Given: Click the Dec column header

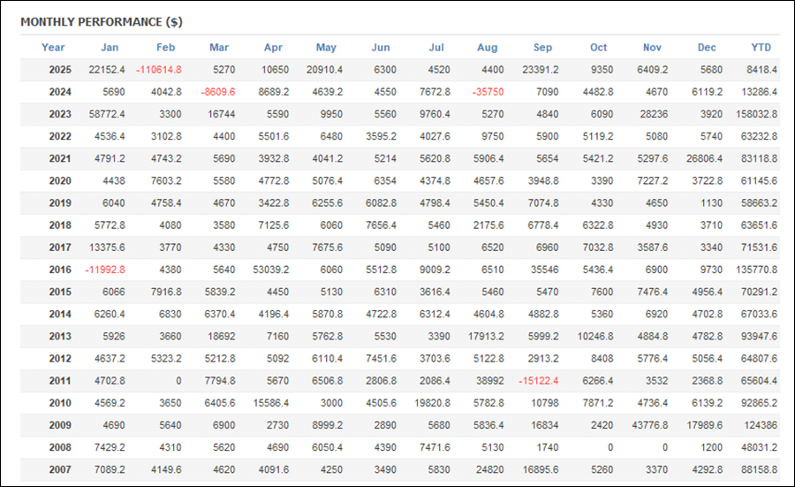Looking at the screenshot, I should 707,48.
